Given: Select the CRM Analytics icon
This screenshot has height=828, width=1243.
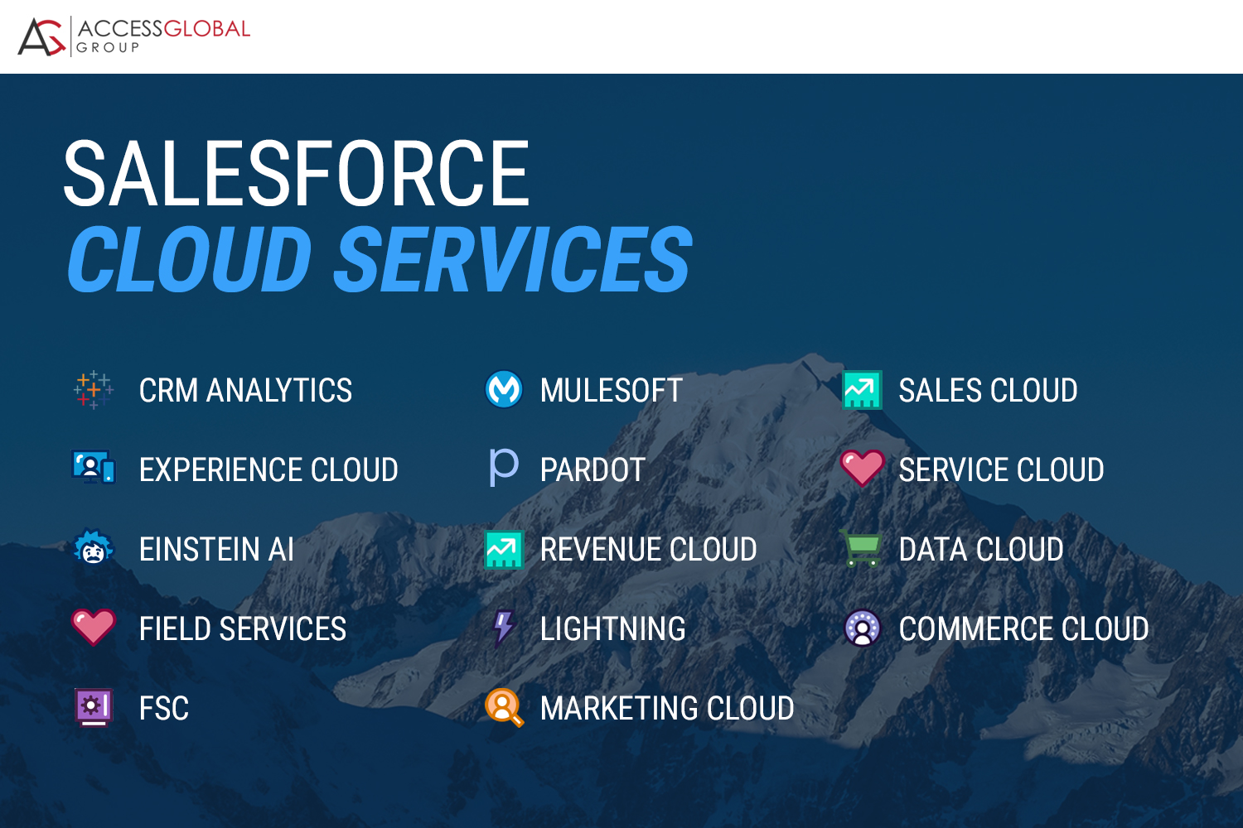Looking at the screenshot, I should tap(94, 390).
